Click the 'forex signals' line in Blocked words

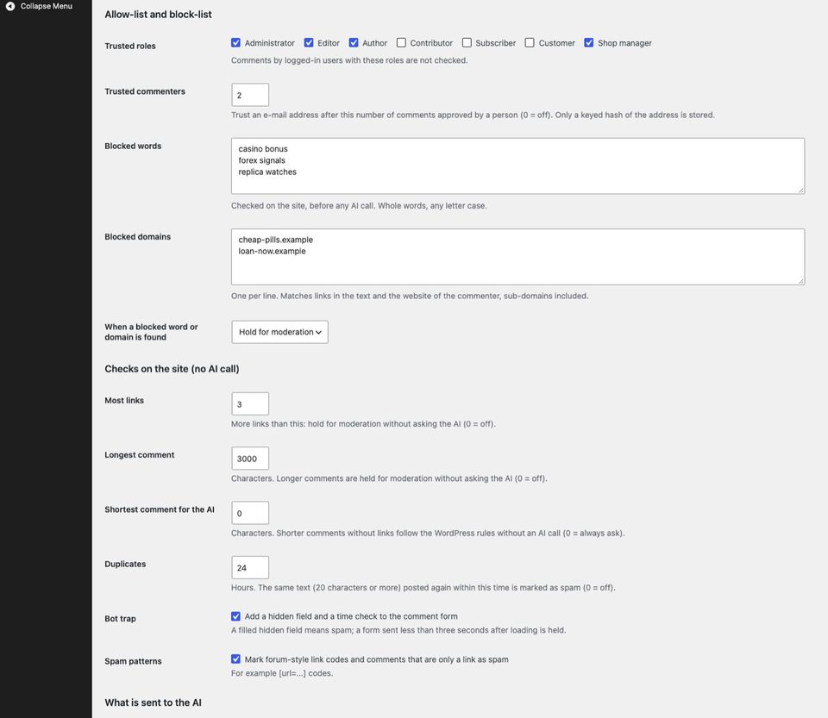pos(261,160)
